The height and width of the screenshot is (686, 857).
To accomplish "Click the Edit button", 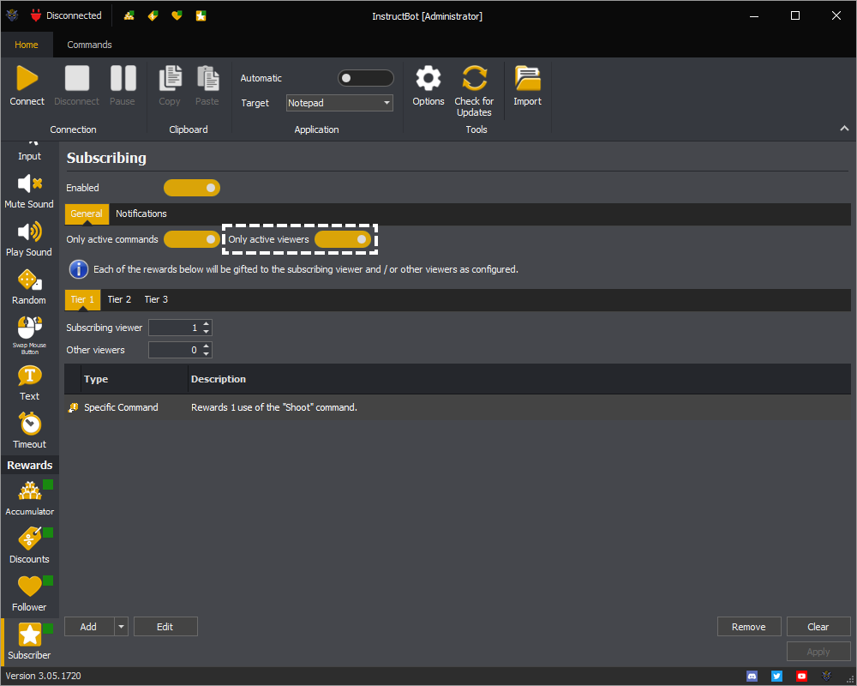I will (165, 627).
